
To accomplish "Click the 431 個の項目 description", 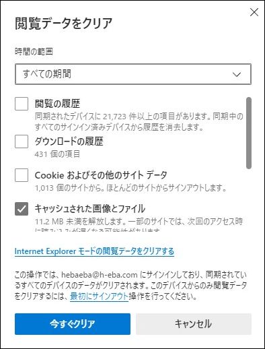I will pyautogui.click(x=57, y=154).
